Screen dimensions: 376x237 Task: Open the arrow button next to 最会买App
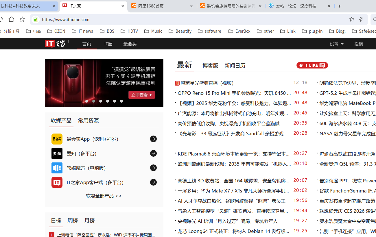point(153,139)
